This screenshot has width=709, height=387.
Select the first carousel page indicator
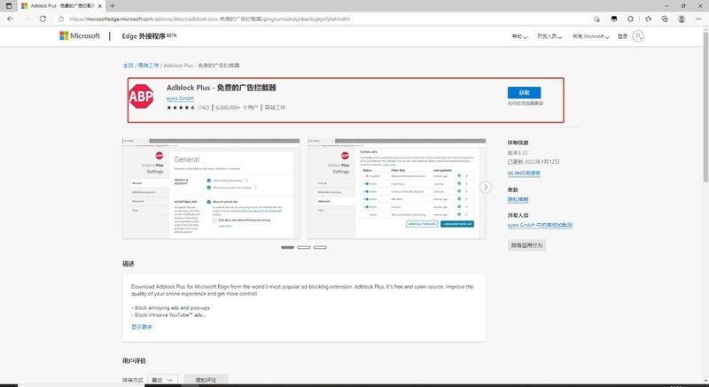[x=287, y=247]
